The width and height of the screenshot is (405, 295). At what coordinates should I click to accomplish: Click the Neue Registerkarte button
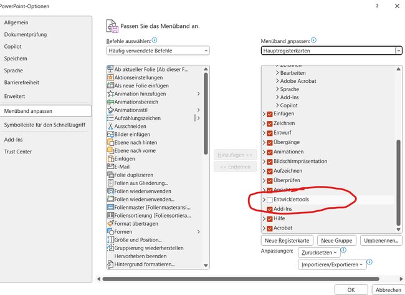pos(287,241)
